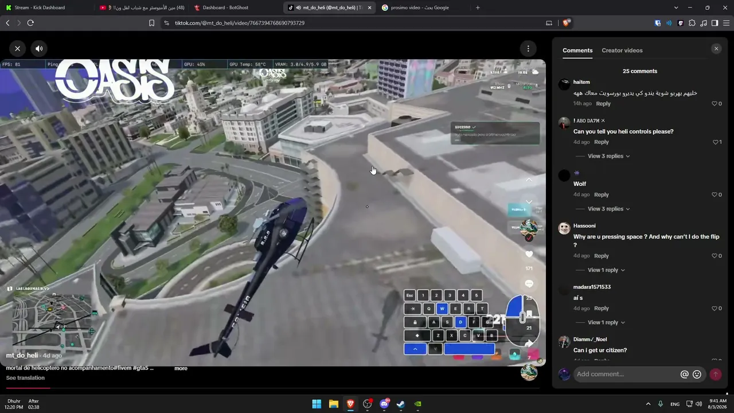Close the mt_do_heli TikTok browser tab
This screenshot has height=413, width=734.
(369, 7)
